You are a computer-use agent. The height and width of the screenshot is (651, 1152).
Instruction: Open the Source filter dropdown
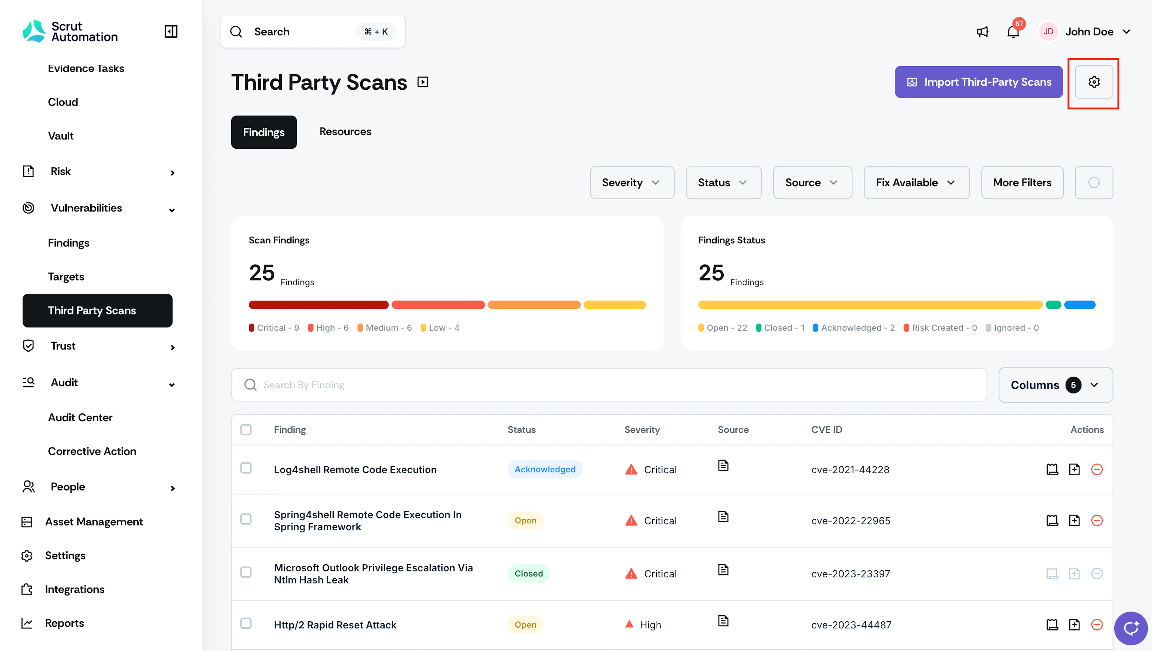pyautogui.click(x=813, y=182)
